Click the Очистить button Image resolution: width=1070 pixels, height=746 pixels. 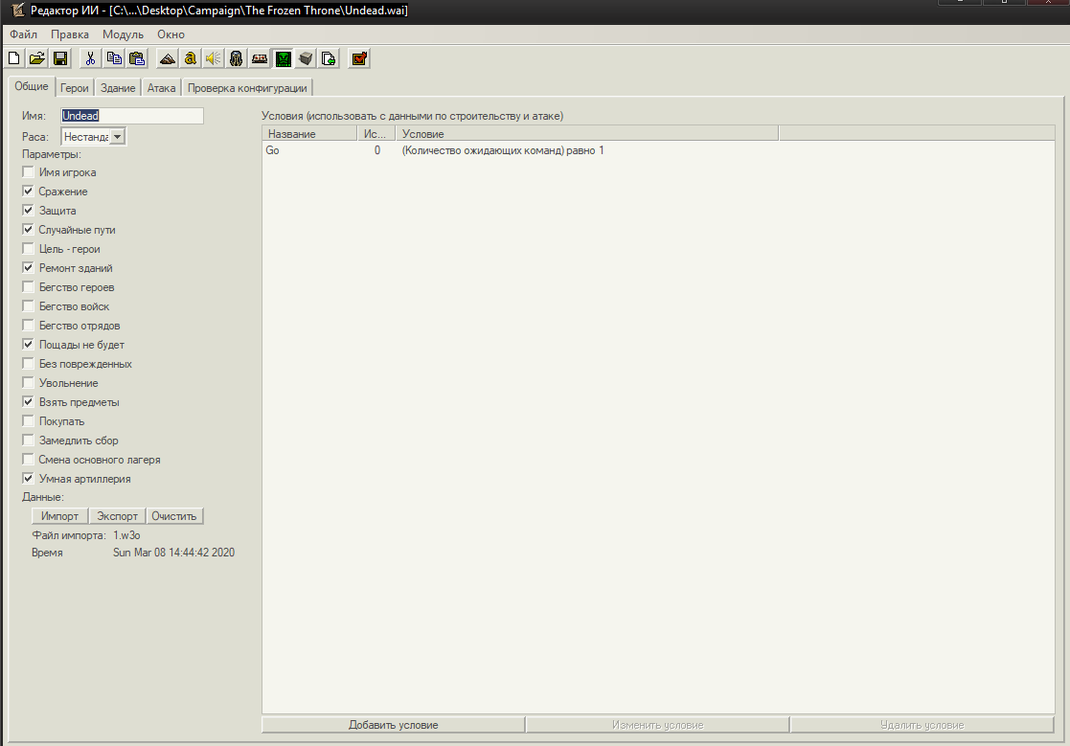click(x=174, y=516)
